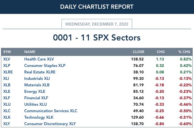Click the XLRE symbol
This screenshot has width=194, height=129.
(x=8, y=72)
